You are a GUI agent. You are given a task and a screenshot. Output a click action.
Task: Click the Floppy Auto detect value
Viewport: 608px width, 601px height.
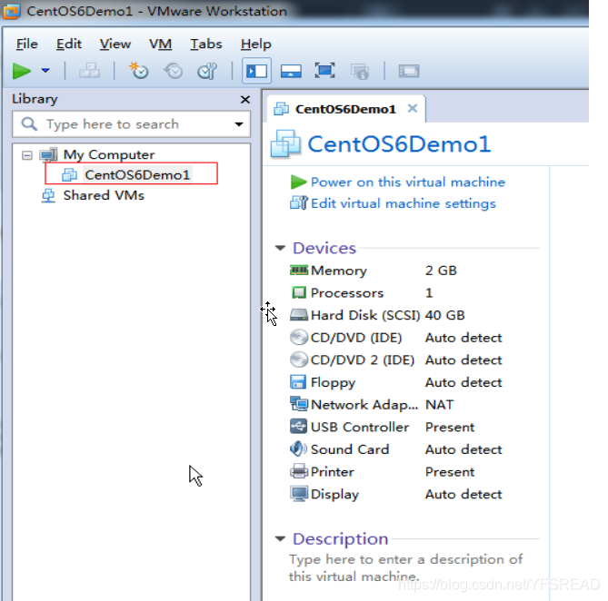tap(463, 382)
